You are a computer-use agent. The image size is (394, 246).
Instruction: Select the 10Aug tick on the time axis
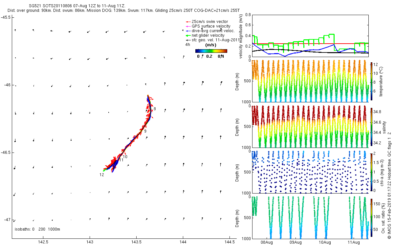click(x=325, y=242)
